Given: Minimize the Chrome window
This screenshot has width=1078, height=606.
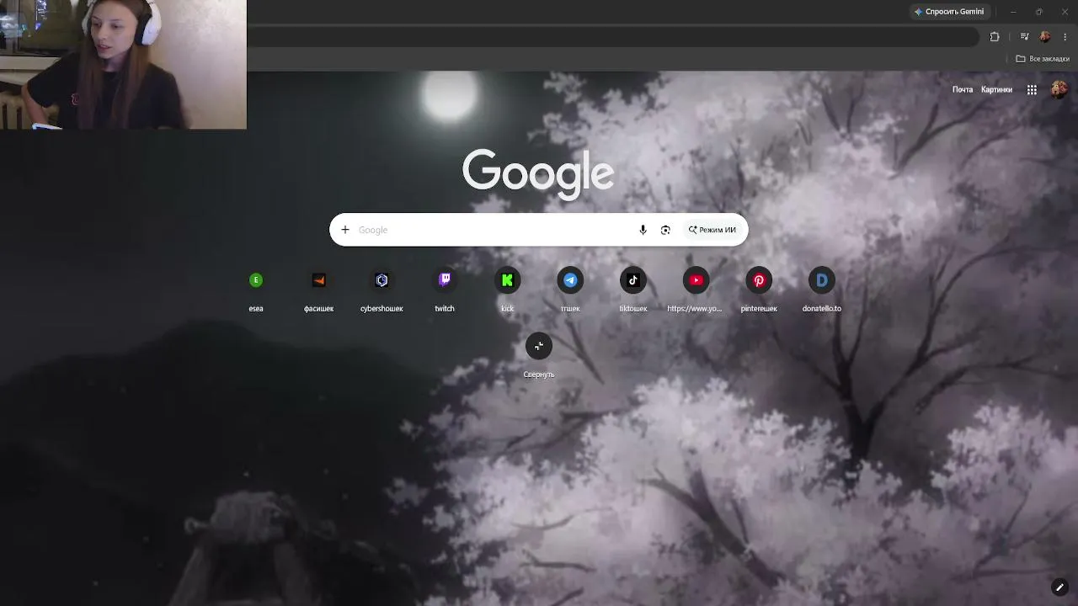Looking at the screenshot, I should pyautogui.click(x=1013, y=12).
